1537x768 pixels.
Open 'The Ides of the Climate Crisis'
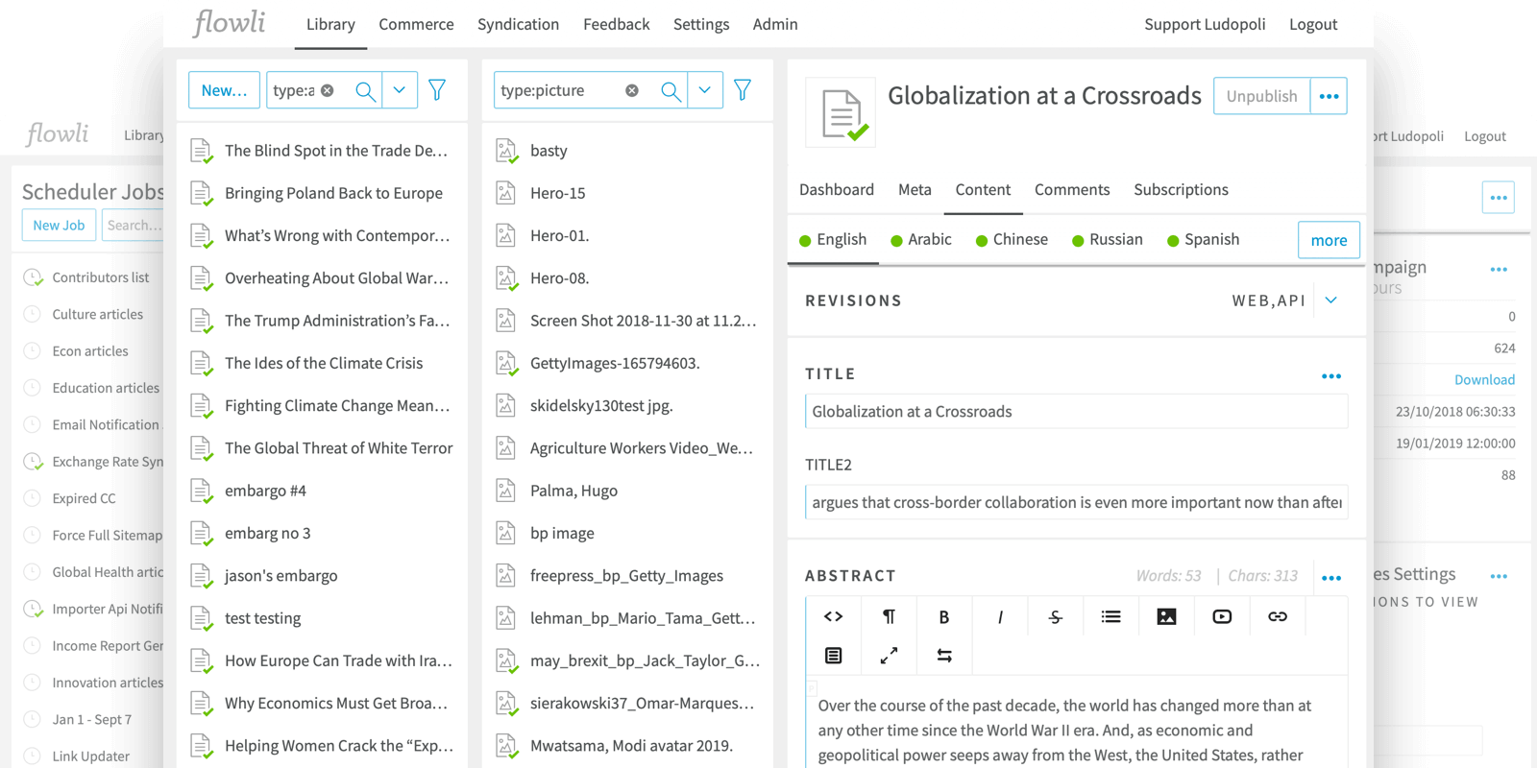tap(324, 363)
